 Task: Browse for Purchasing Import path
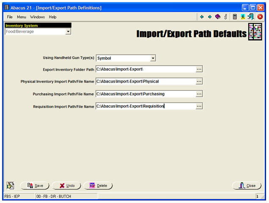199,94
